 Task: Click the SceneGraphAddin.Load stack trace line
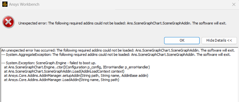pyautogui.click(x=64, y=71)
